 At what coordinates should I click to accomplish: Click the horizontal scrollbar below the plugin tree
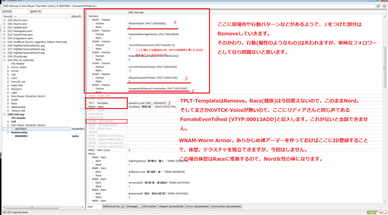tap(32, 207)
